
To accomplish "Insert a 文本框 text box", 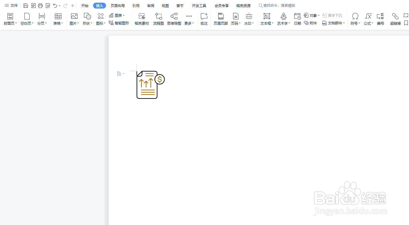I will coord(267,19).
